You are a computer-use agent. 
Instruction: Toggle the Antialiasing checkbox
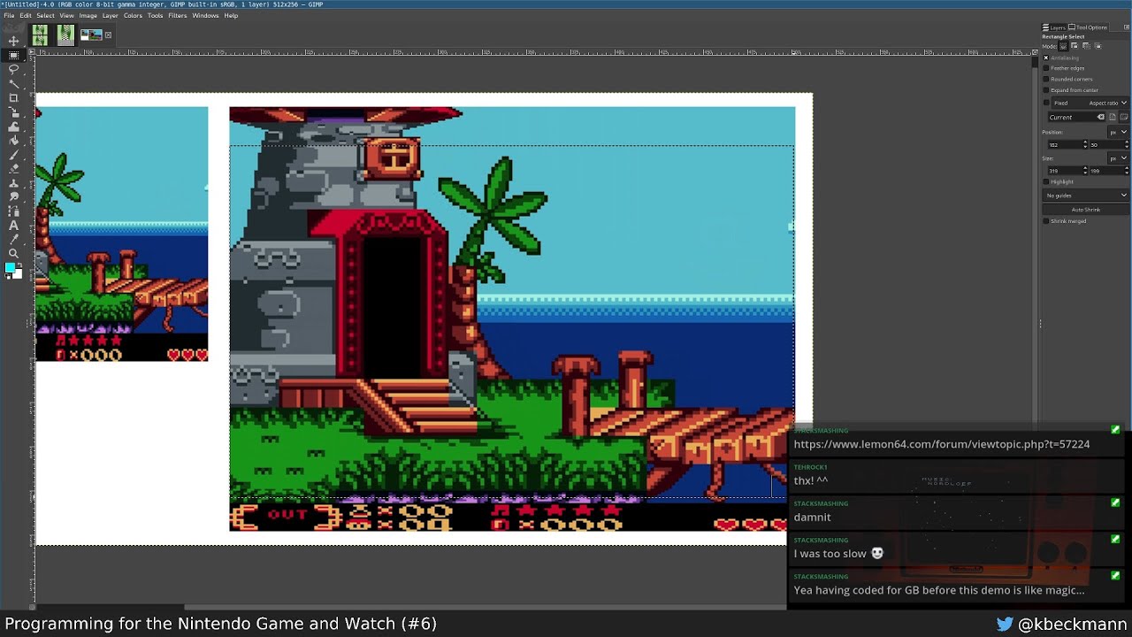tap(1046, 58)
